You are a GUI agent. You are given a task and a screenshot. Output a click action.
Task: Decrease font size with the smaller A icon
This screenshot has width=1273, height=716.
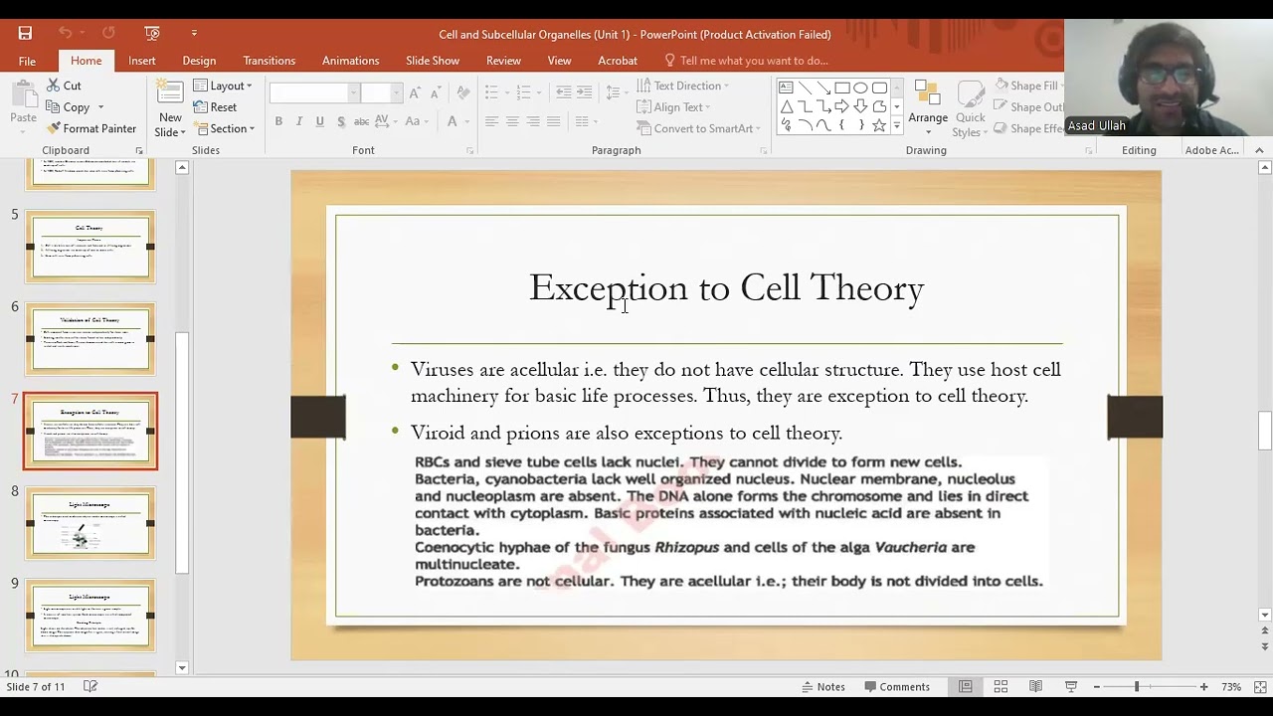click(x=437, y=92)
